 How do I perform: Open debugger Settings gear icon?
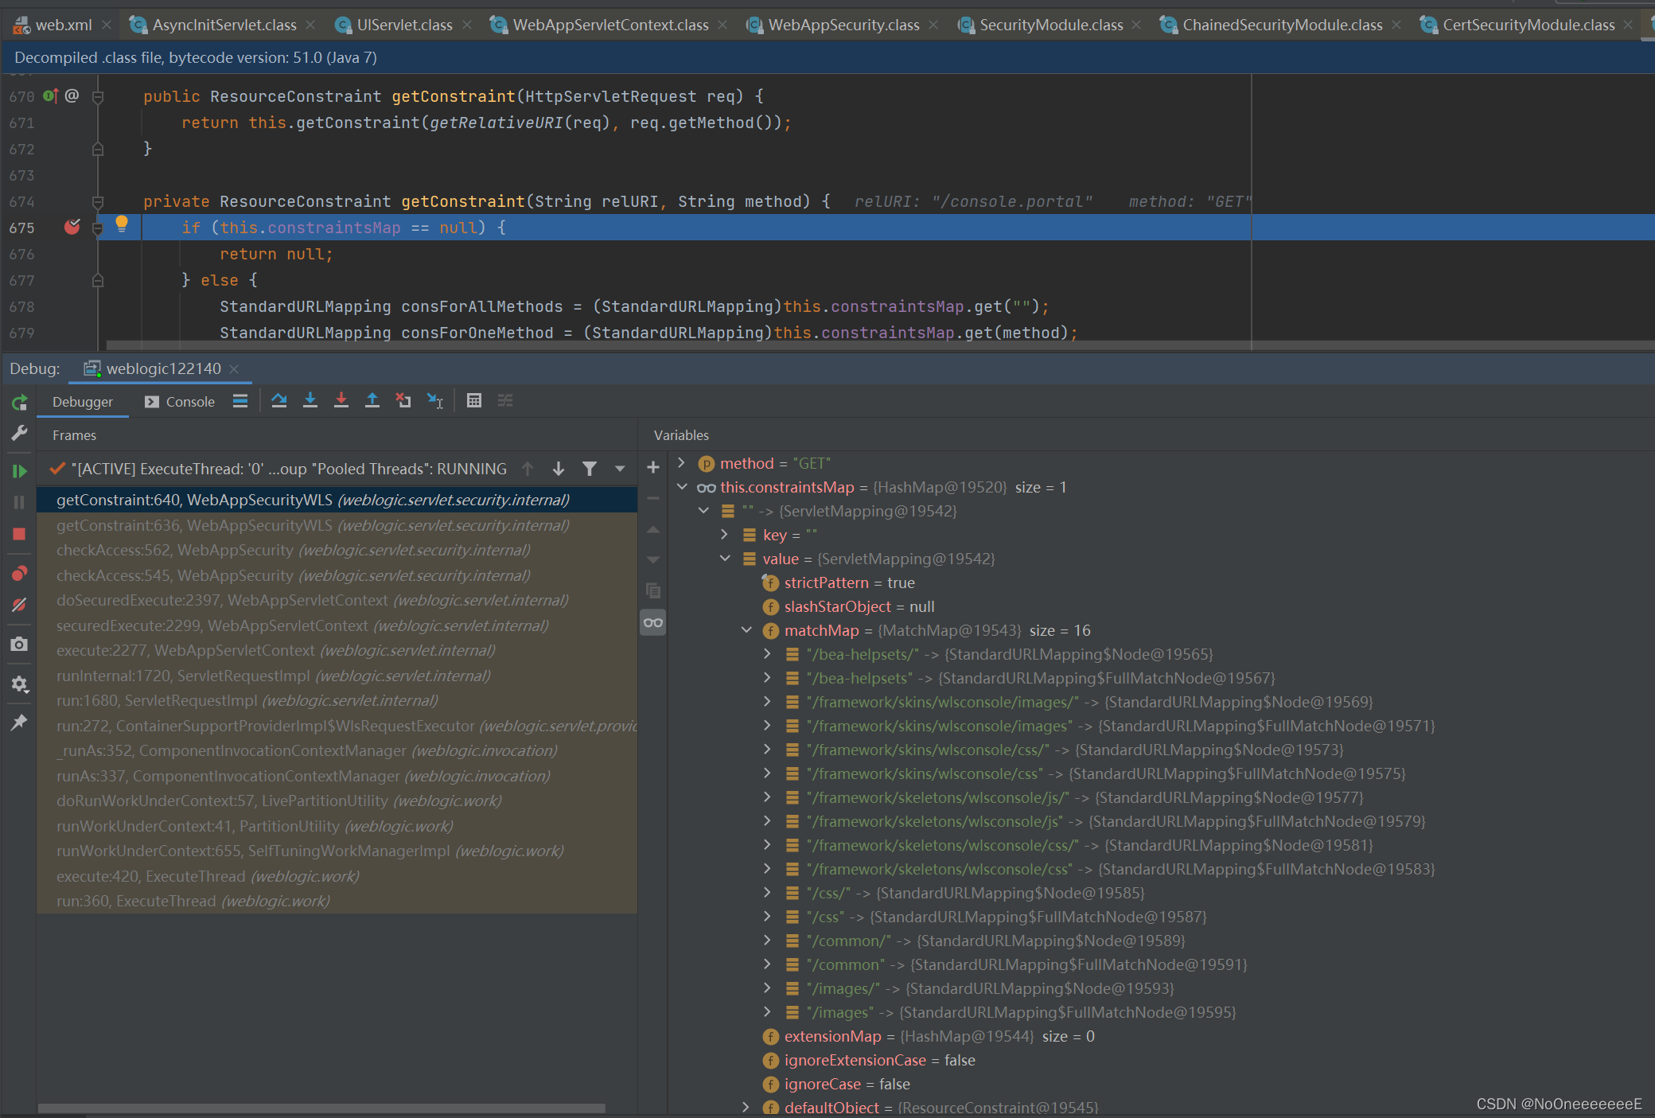click(19, 684)
